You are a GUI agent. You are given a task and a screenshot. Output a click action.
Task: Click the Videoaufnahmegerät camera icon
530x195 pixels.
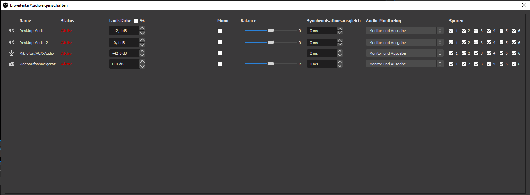coord(11,64)
